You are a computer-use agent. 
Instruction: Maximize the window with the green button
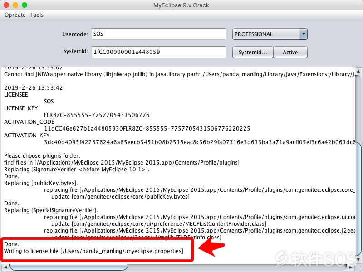25,5
